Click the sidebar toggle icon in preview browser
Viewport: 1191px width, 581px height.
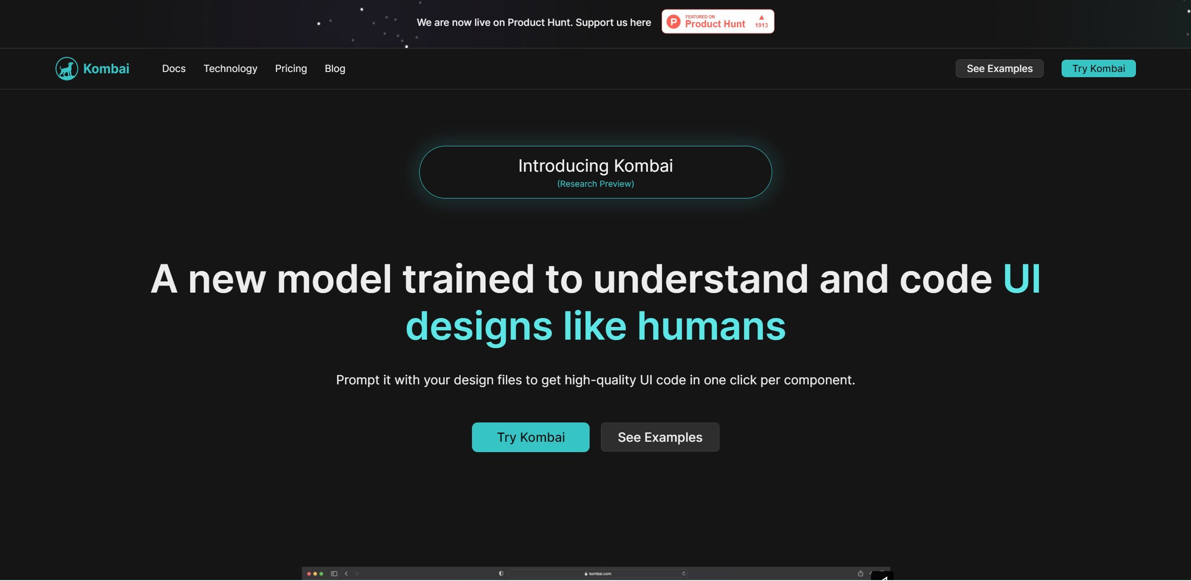click(x=334, y=573)
